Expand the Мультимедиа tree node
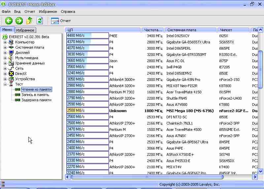 (x=5, y=58)
